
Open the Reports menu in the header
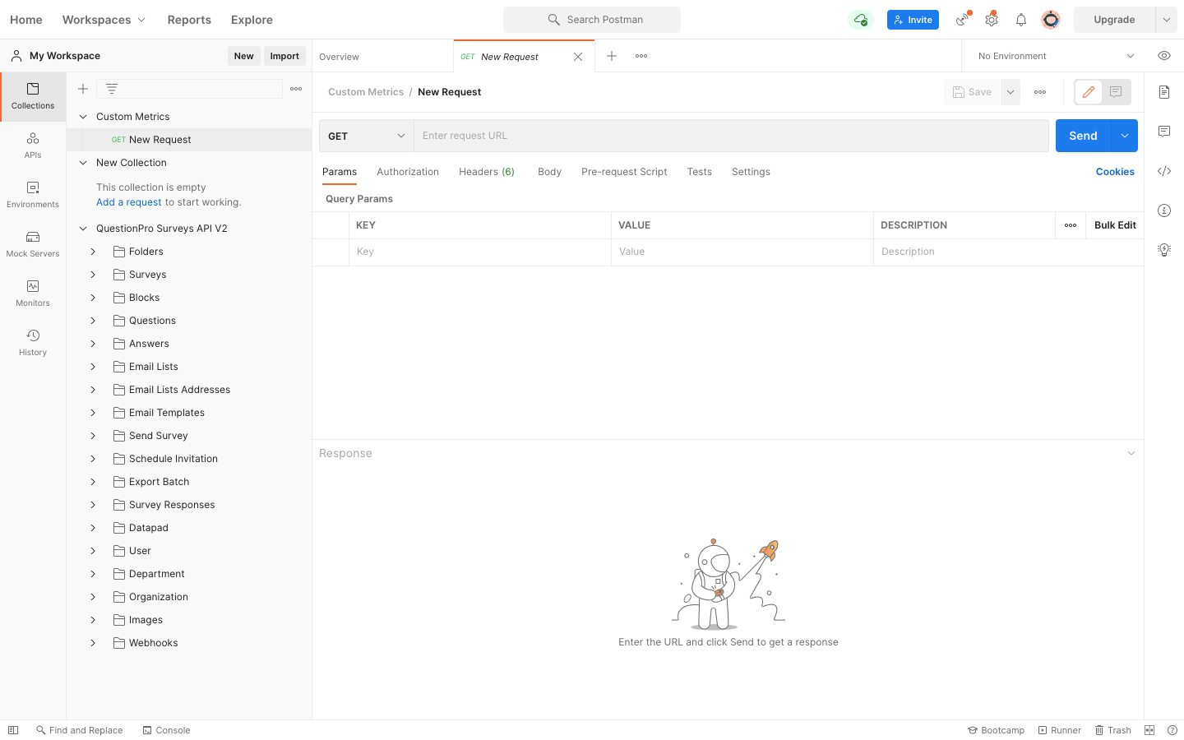coord(188,19)
